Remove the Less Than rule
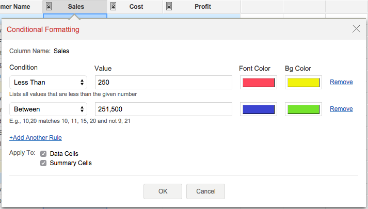 pyautogui.click(x=341, y=82)
